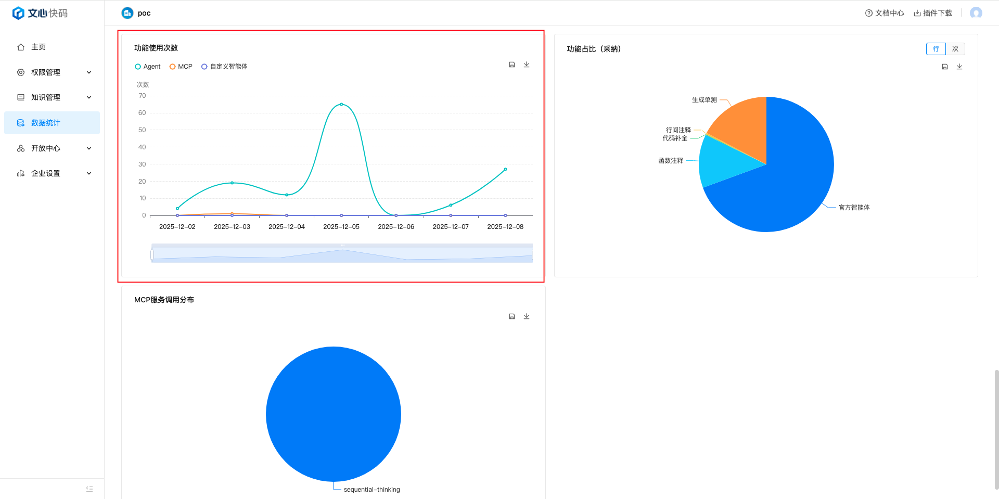Screen dimensions: 999x499
Task: Click the data zoom slider left handle
Action: [x=152, y=254]
